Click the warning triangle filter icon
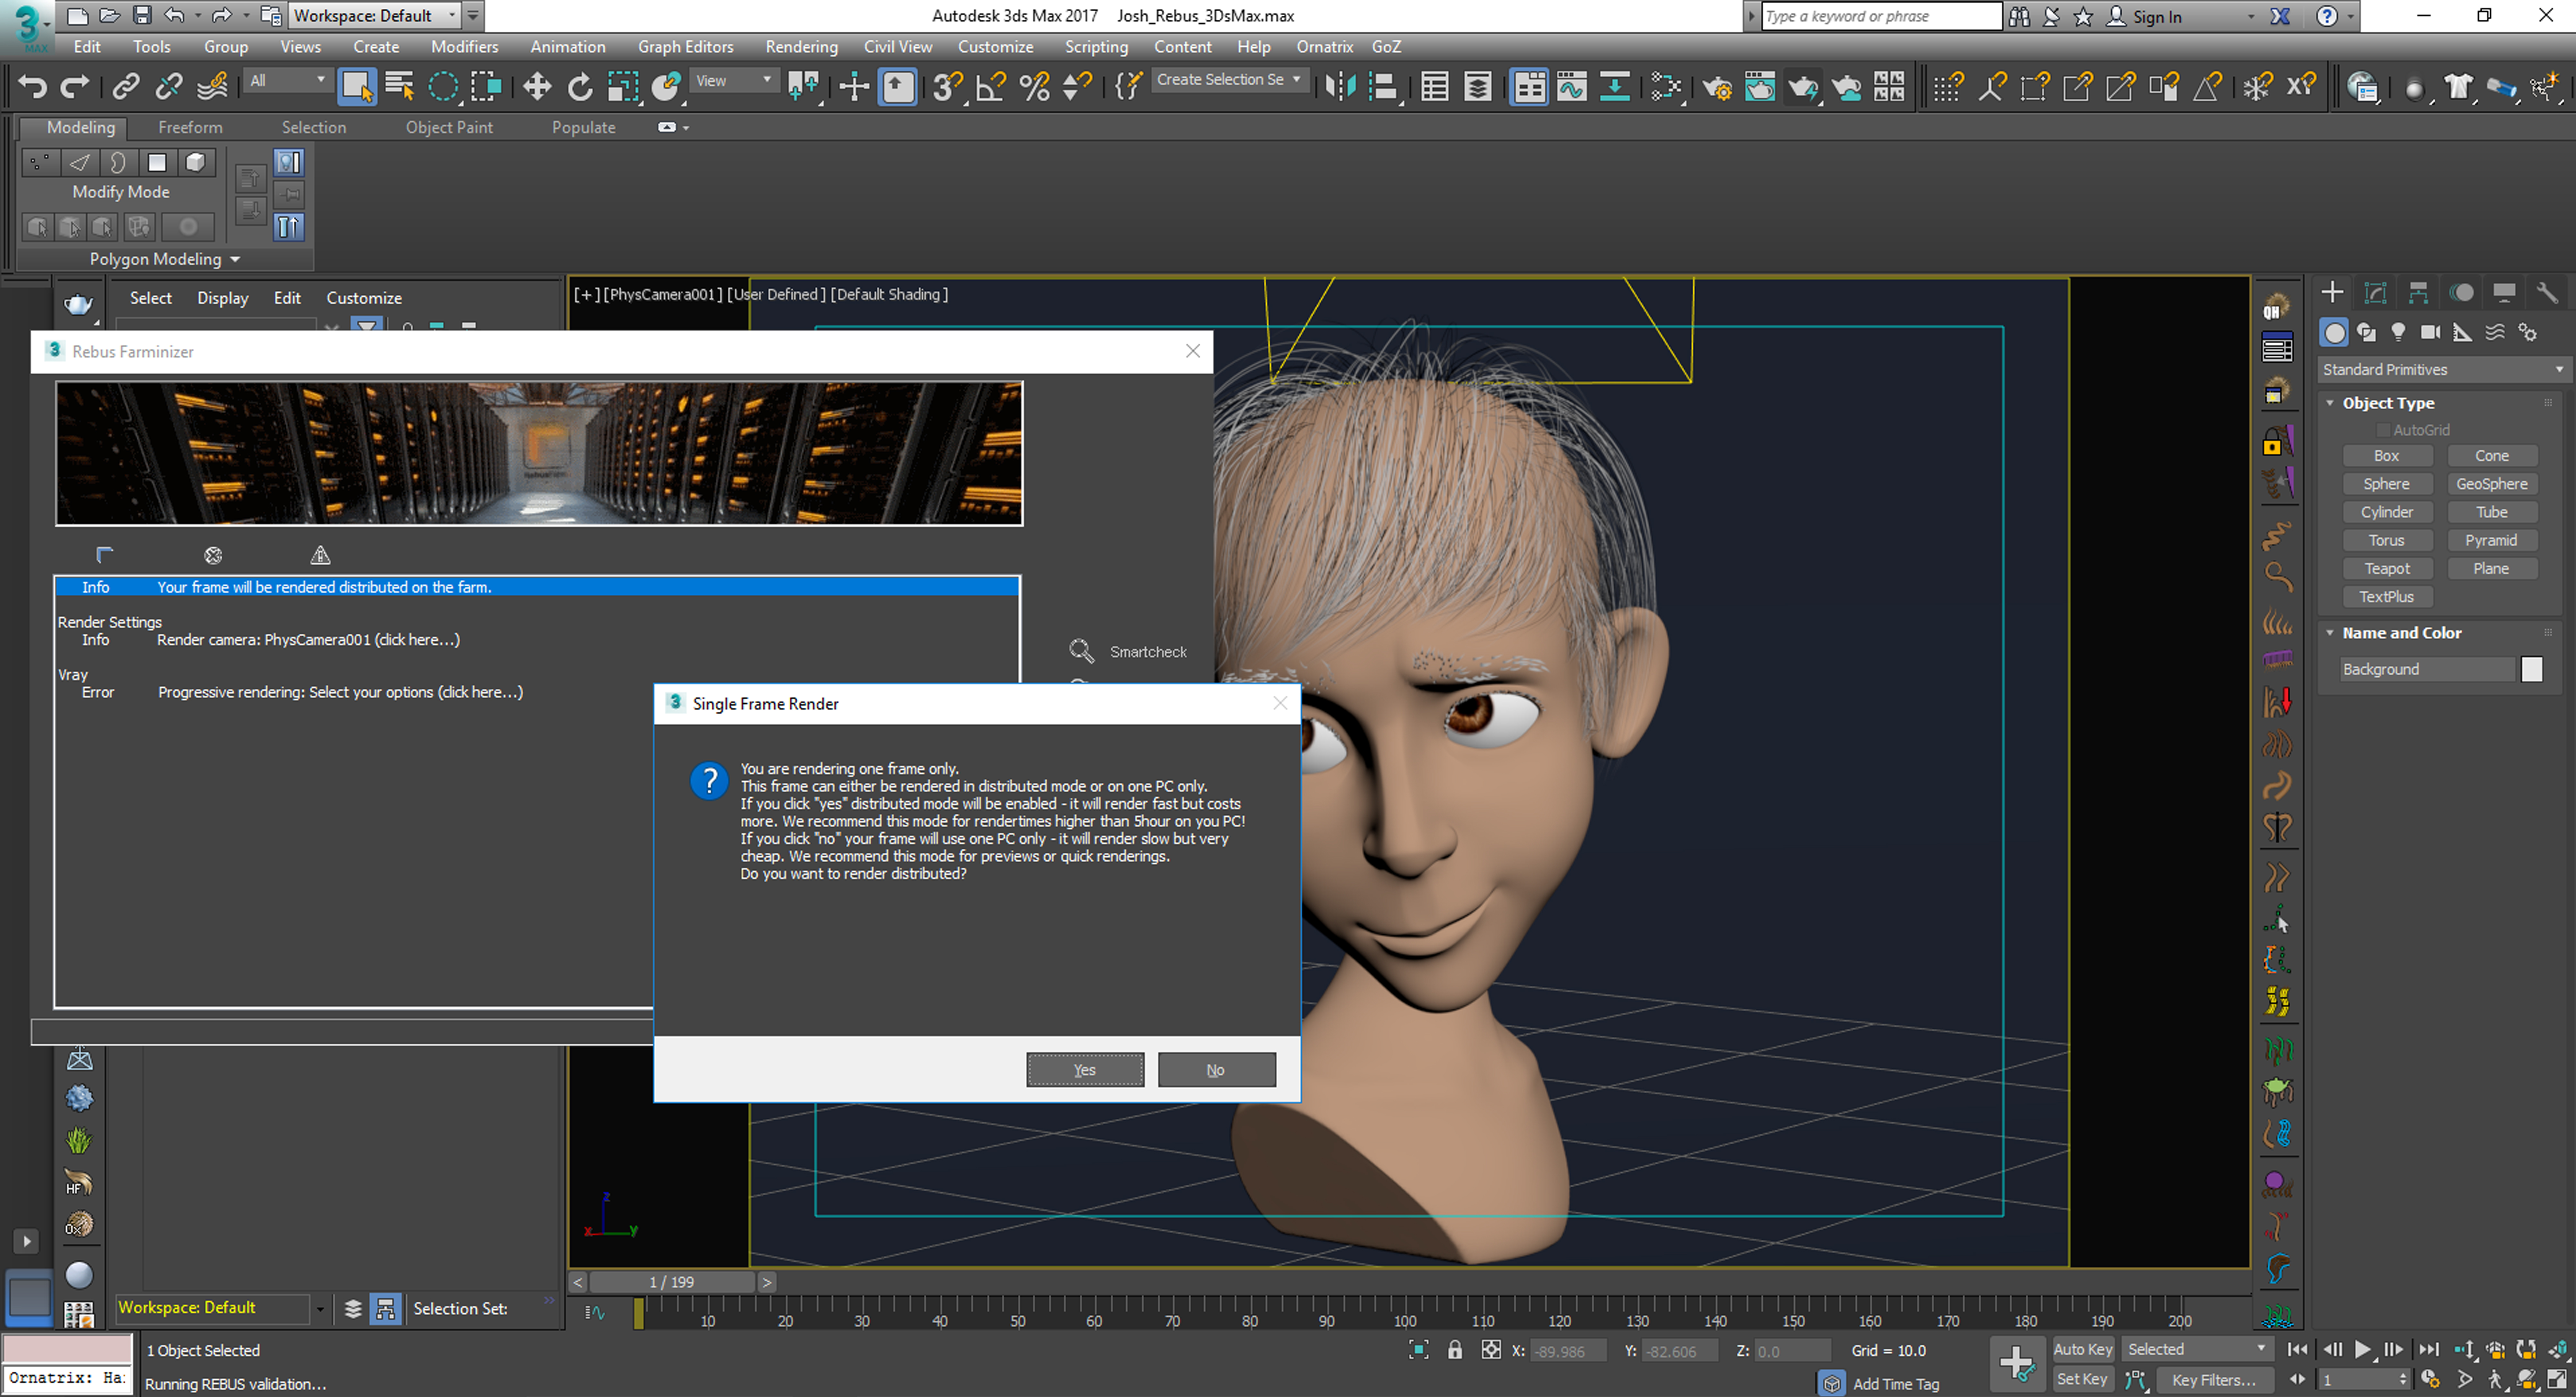 [320, 555]
